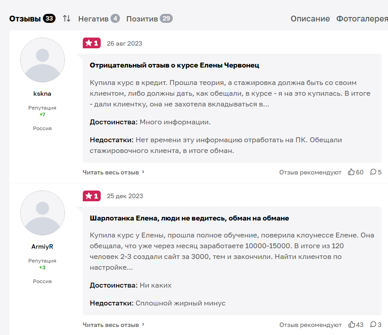Open review title about Елены Червонец course

(175, 65)
